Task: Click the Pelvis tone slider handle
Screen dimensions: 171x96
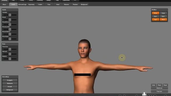Action: click(x=10, y=49)
